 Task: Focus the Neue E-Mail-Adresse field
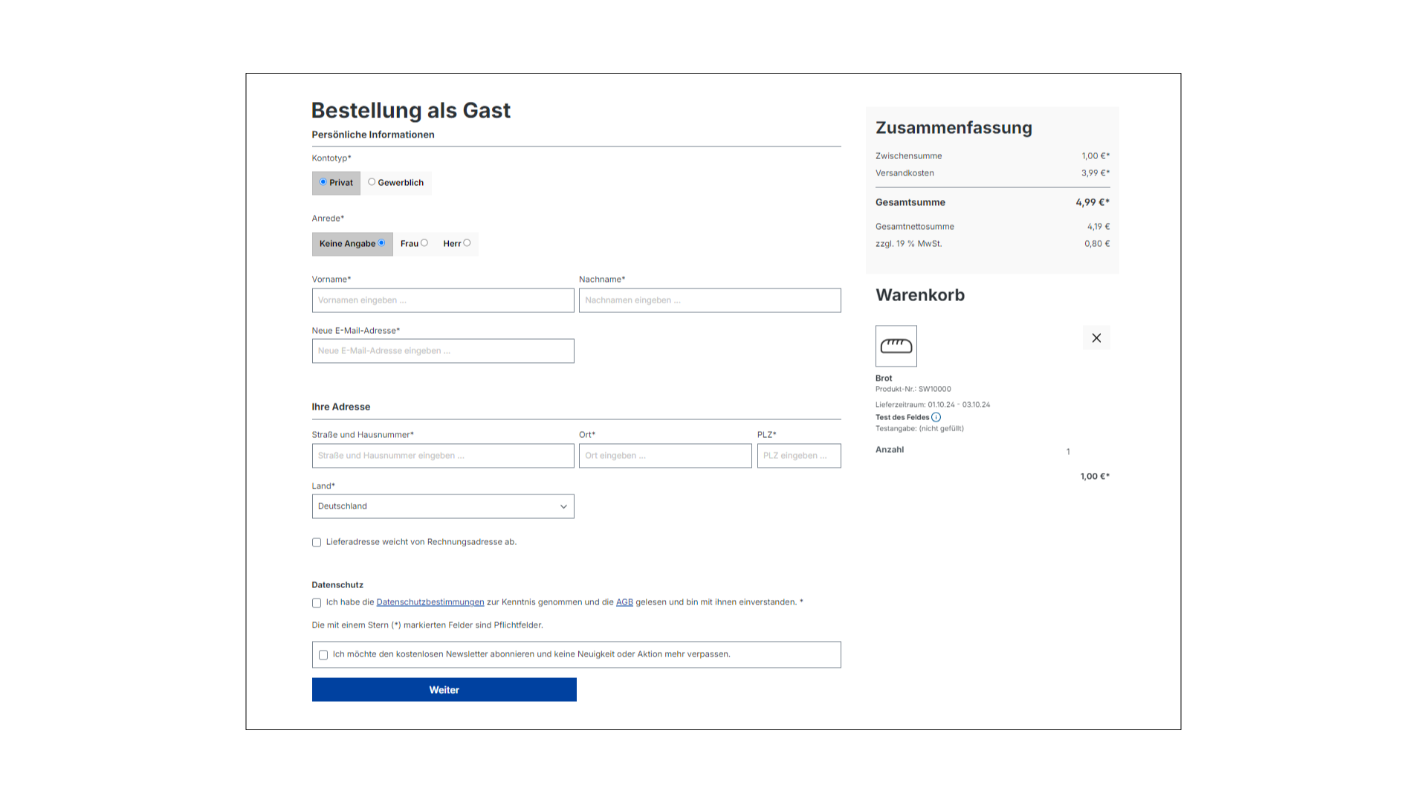tap(443, 351)
